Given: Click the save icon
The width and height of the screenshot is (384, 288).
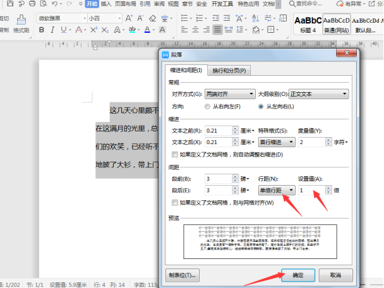Looking at the screenshot, I should click(x=10, y=4).
